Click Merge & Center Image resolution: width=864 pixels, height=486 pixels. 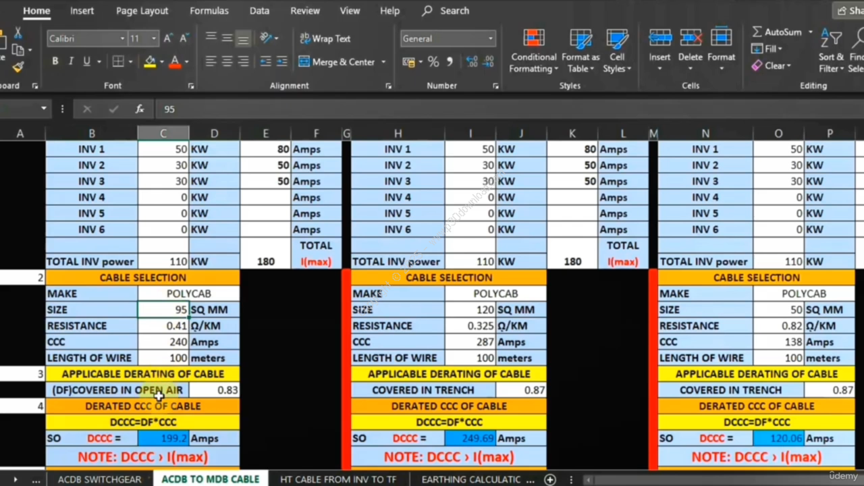[x=337, y=61]
